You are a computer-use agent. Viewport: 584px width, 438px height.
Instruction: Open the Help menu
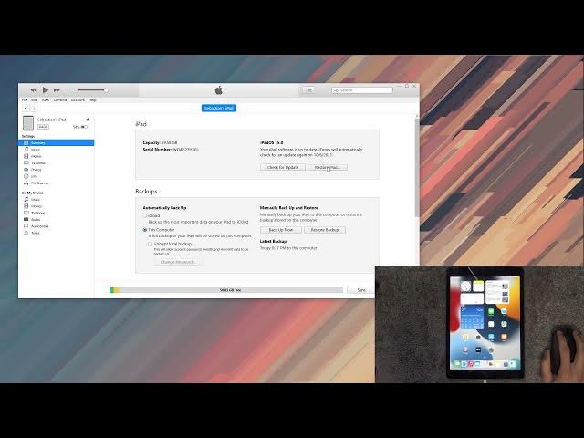point(92,99)
